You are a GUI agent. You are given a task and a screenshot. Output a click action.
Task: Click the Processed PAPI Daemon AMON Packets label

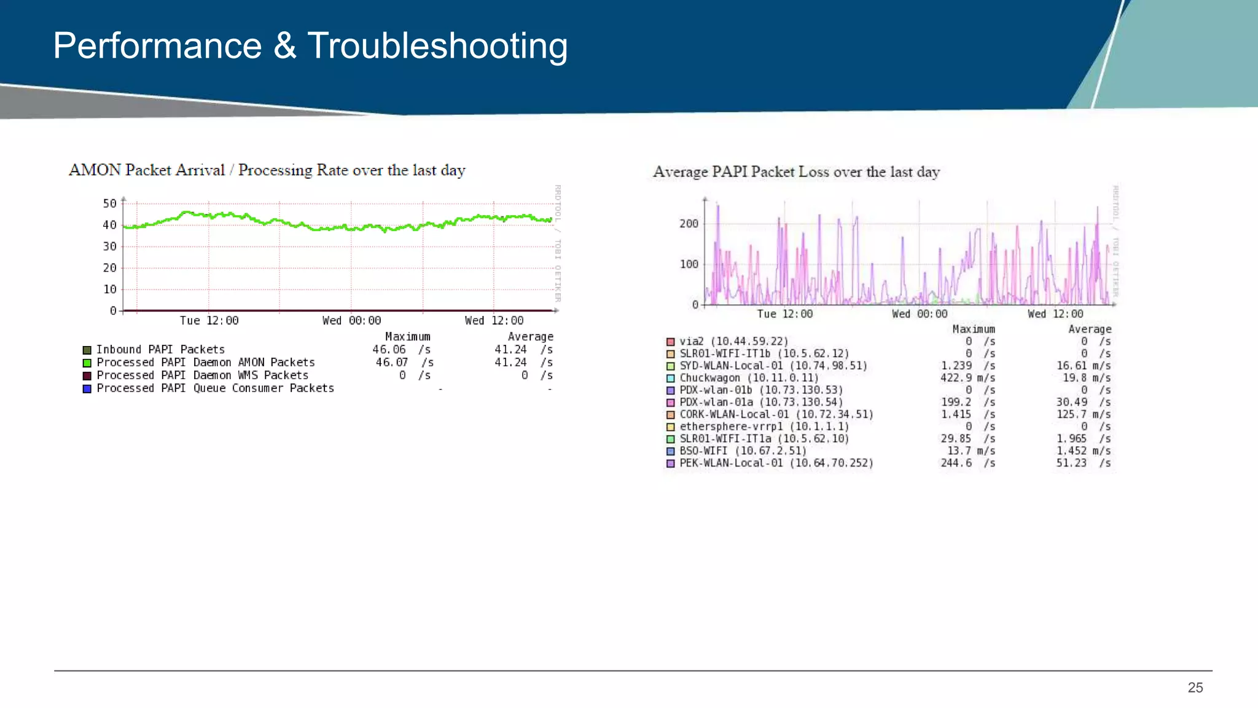[x=206, y=363]
